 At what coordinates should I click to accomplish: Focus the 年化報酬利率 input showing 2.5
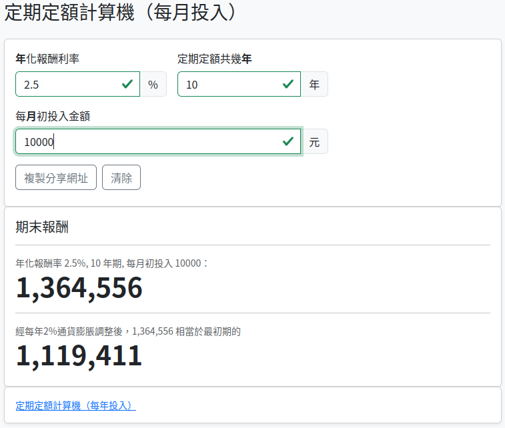(x=67, y=85)
